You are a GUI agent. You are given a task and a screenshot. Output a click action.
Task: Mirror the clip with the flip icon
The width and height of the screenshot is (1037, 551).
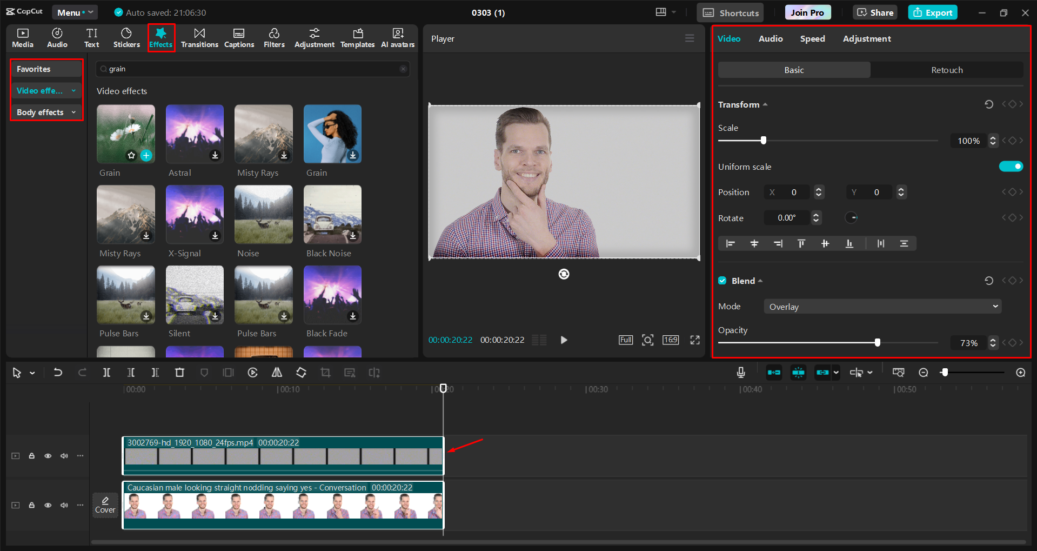tap(277, 373)
